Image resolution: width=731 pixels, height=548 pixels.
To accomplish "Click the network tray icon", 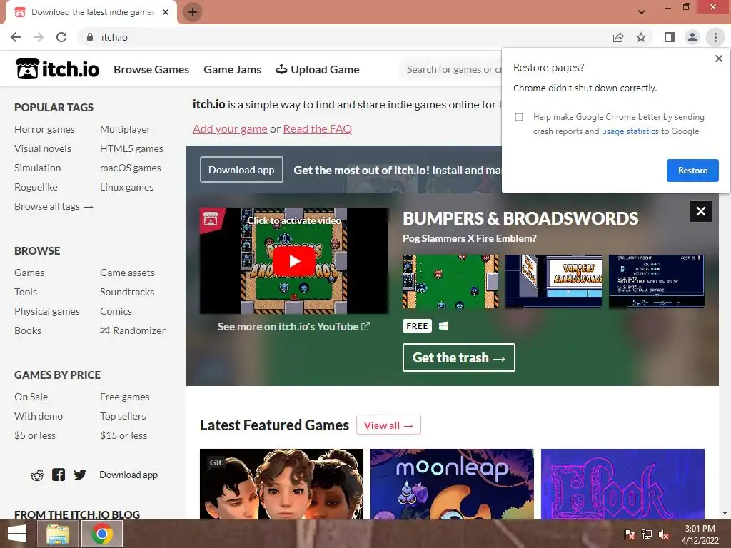I will click(x=647, y=534).
